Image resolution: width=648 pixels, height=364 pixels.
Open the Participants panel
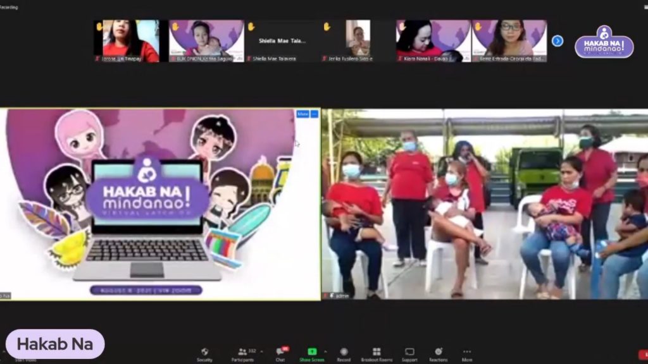pos(242,355)
